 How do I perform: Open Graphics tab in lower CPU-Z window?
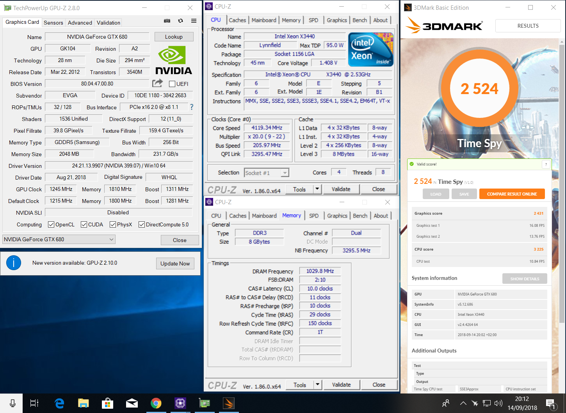(x=337, y=216)
